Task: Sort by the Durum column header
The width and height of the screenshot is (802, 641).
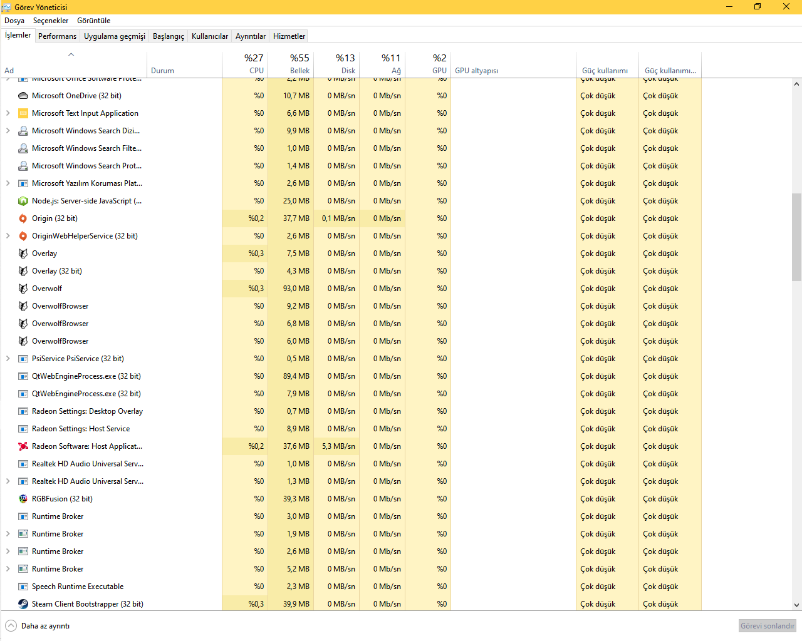Action: pos(185,63)
